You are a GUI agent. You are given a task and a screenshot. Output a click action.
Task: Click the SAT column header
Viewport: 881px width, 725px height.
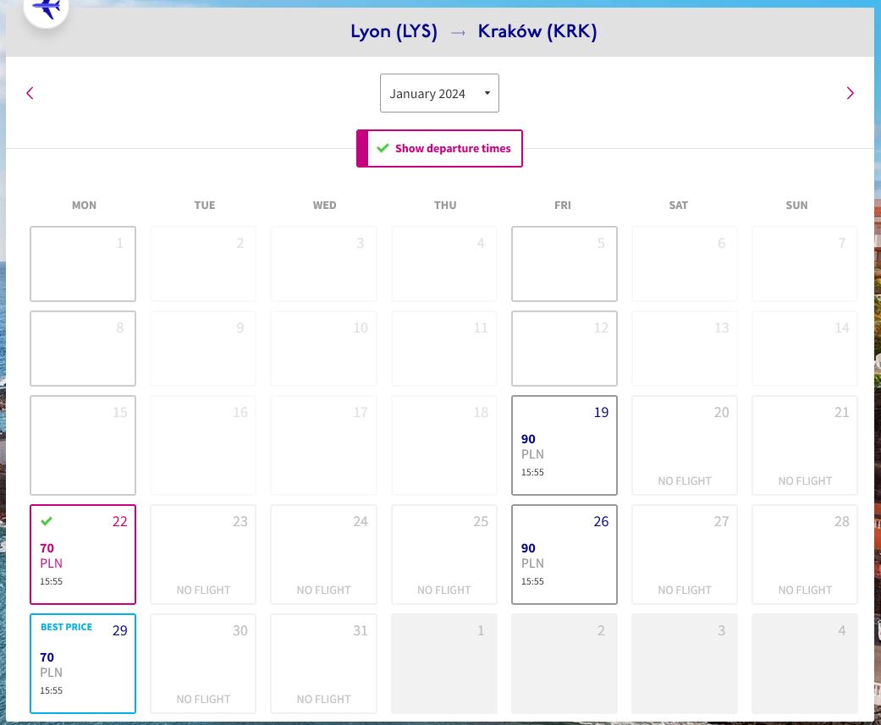[678, 206]
